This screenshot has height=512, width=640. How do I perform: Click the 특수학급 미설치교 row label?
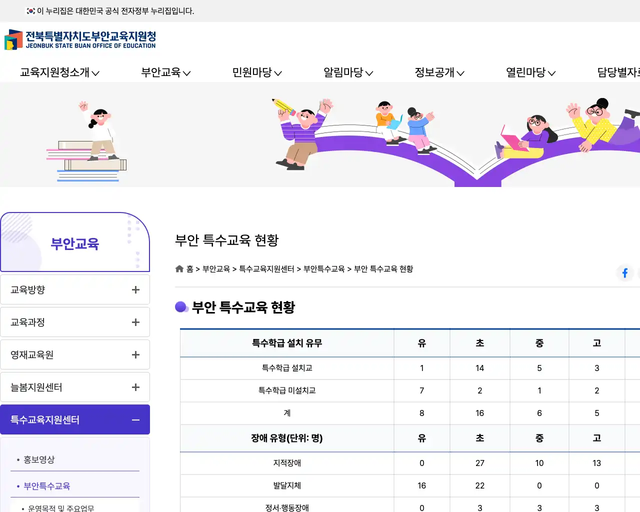pos(287,390)
